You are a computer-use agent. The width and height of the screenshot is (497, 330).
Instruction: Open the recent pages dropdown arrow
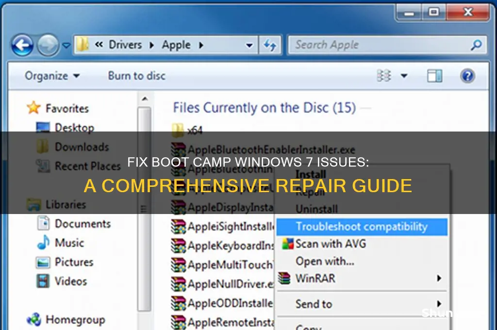coord(66,46)
